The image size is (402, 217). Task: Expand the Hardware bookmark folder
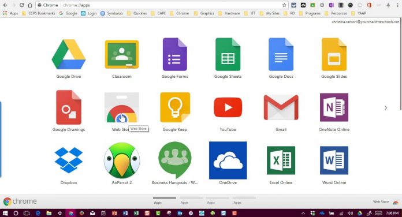229,13
